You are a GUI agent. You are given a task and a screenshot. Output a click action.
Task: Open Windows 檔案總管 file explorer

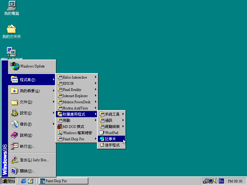click(x=77, y=133)
